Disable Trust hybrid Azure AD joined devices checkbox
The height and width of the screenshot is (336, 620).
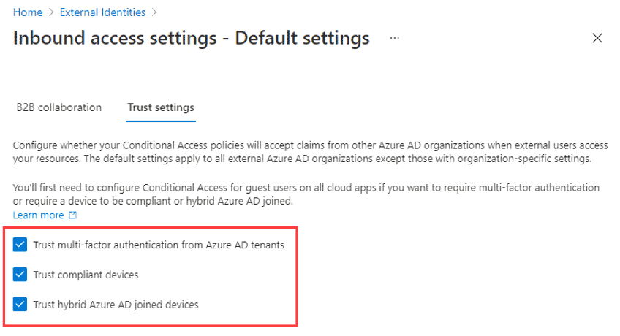pos(20,305)
